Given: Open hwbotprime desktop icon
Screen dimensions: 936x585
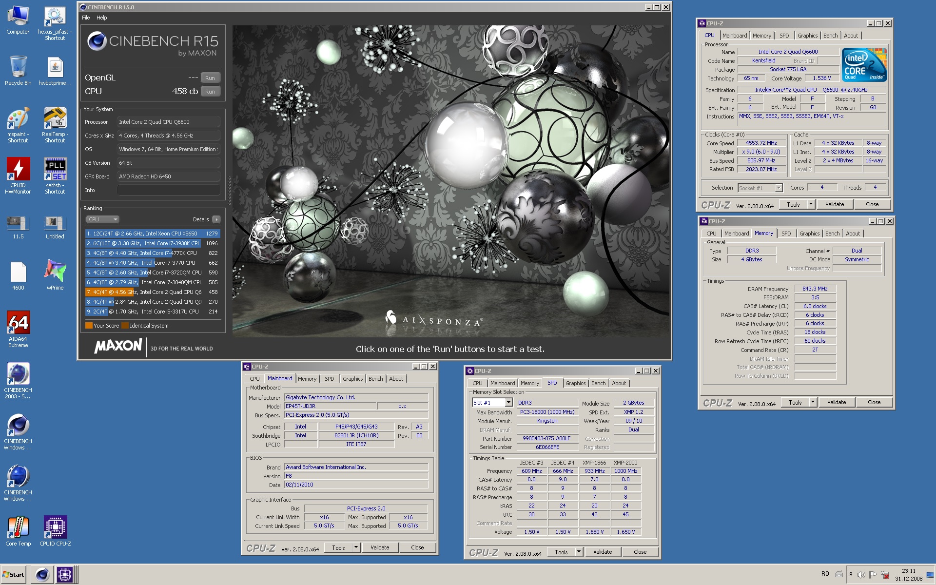Looking at the screenshot, I should [55, 71].
